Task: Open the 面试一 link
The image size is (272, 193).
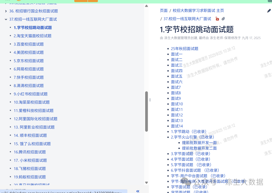Action: click(x=177, y=54)
